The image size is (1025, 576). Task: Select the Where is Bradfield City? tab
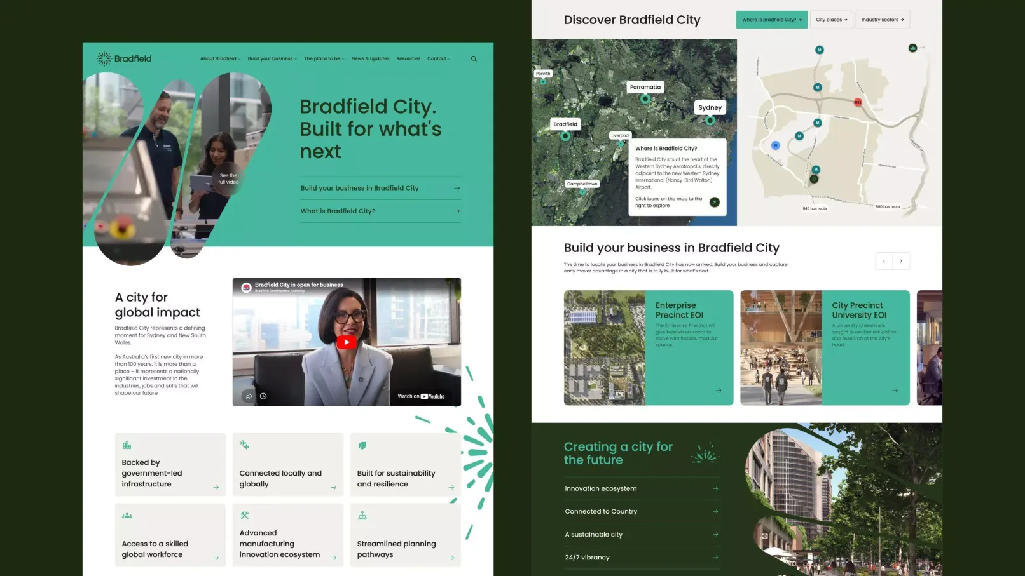coord(772,20)
